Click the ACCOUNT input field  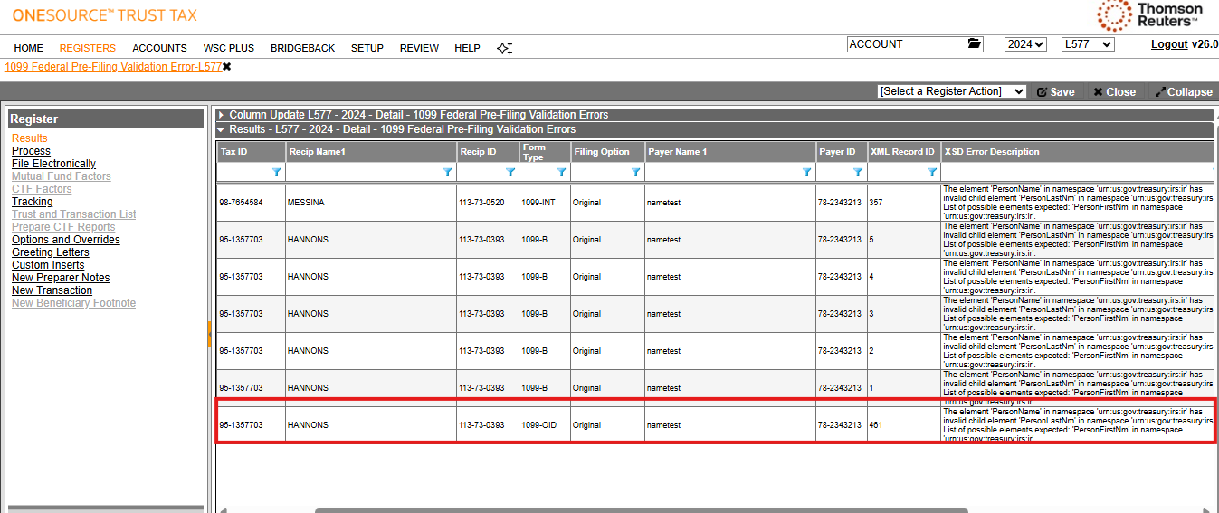[907, 44]
